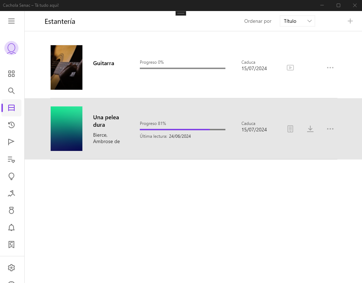Download Una pelea dura book
This screenshot has width=362, height=283.
pyautogui.click(x=310, y=129)
